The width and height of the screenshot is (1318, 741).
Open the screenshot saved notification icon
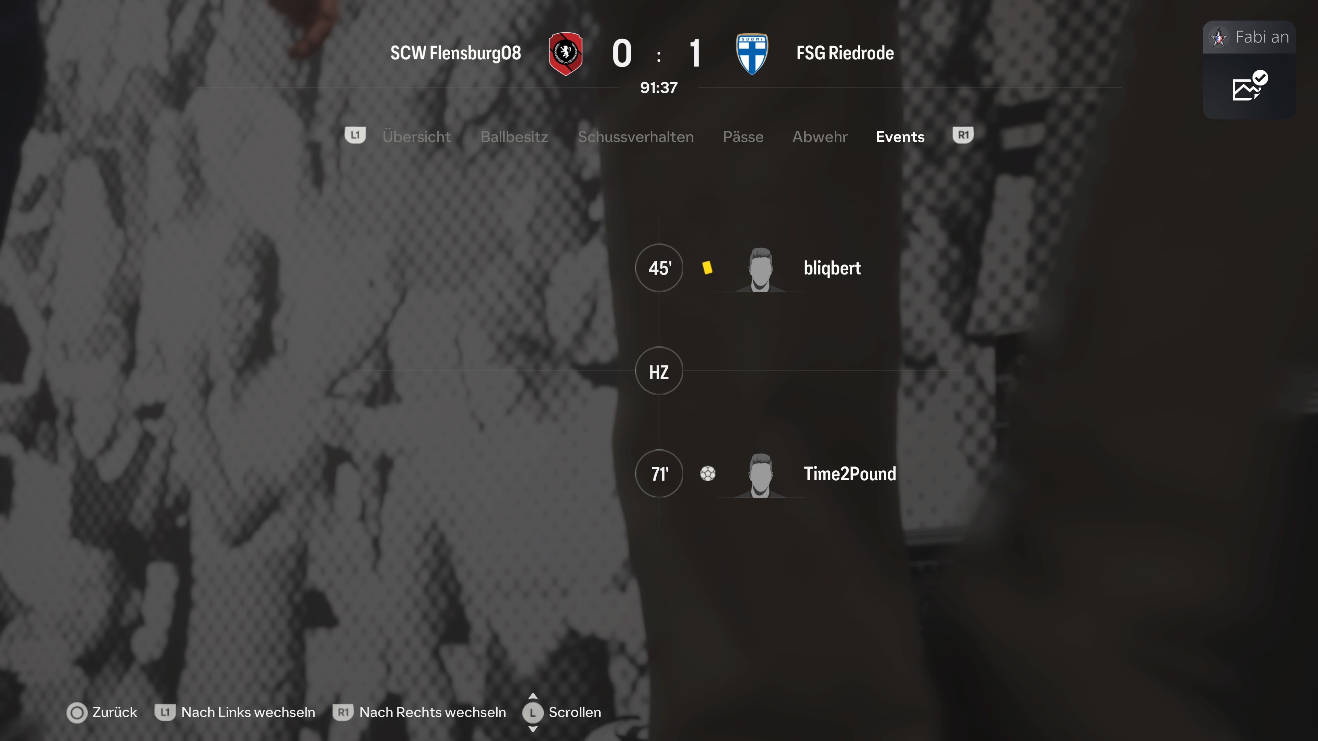pyautogui.click(x=1249, y=86)
